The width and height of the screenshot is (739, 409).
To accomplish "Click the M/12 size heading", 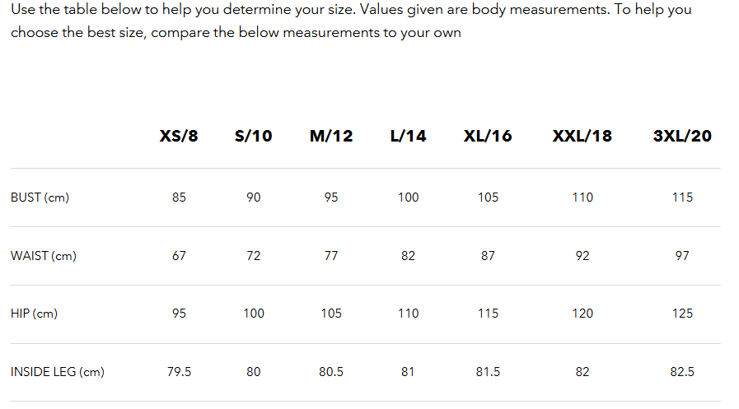I will point(331,136).
